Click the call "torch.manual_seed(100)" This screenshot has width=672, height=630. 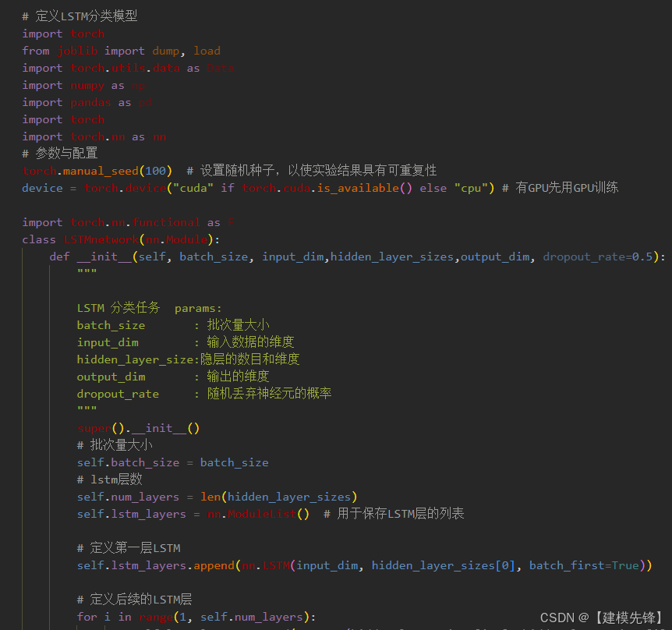(x=97, y=171)
